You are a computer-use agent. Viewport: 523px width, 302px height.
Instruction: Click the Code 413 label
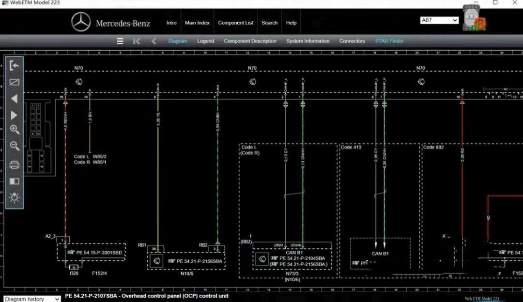[351, 147]
